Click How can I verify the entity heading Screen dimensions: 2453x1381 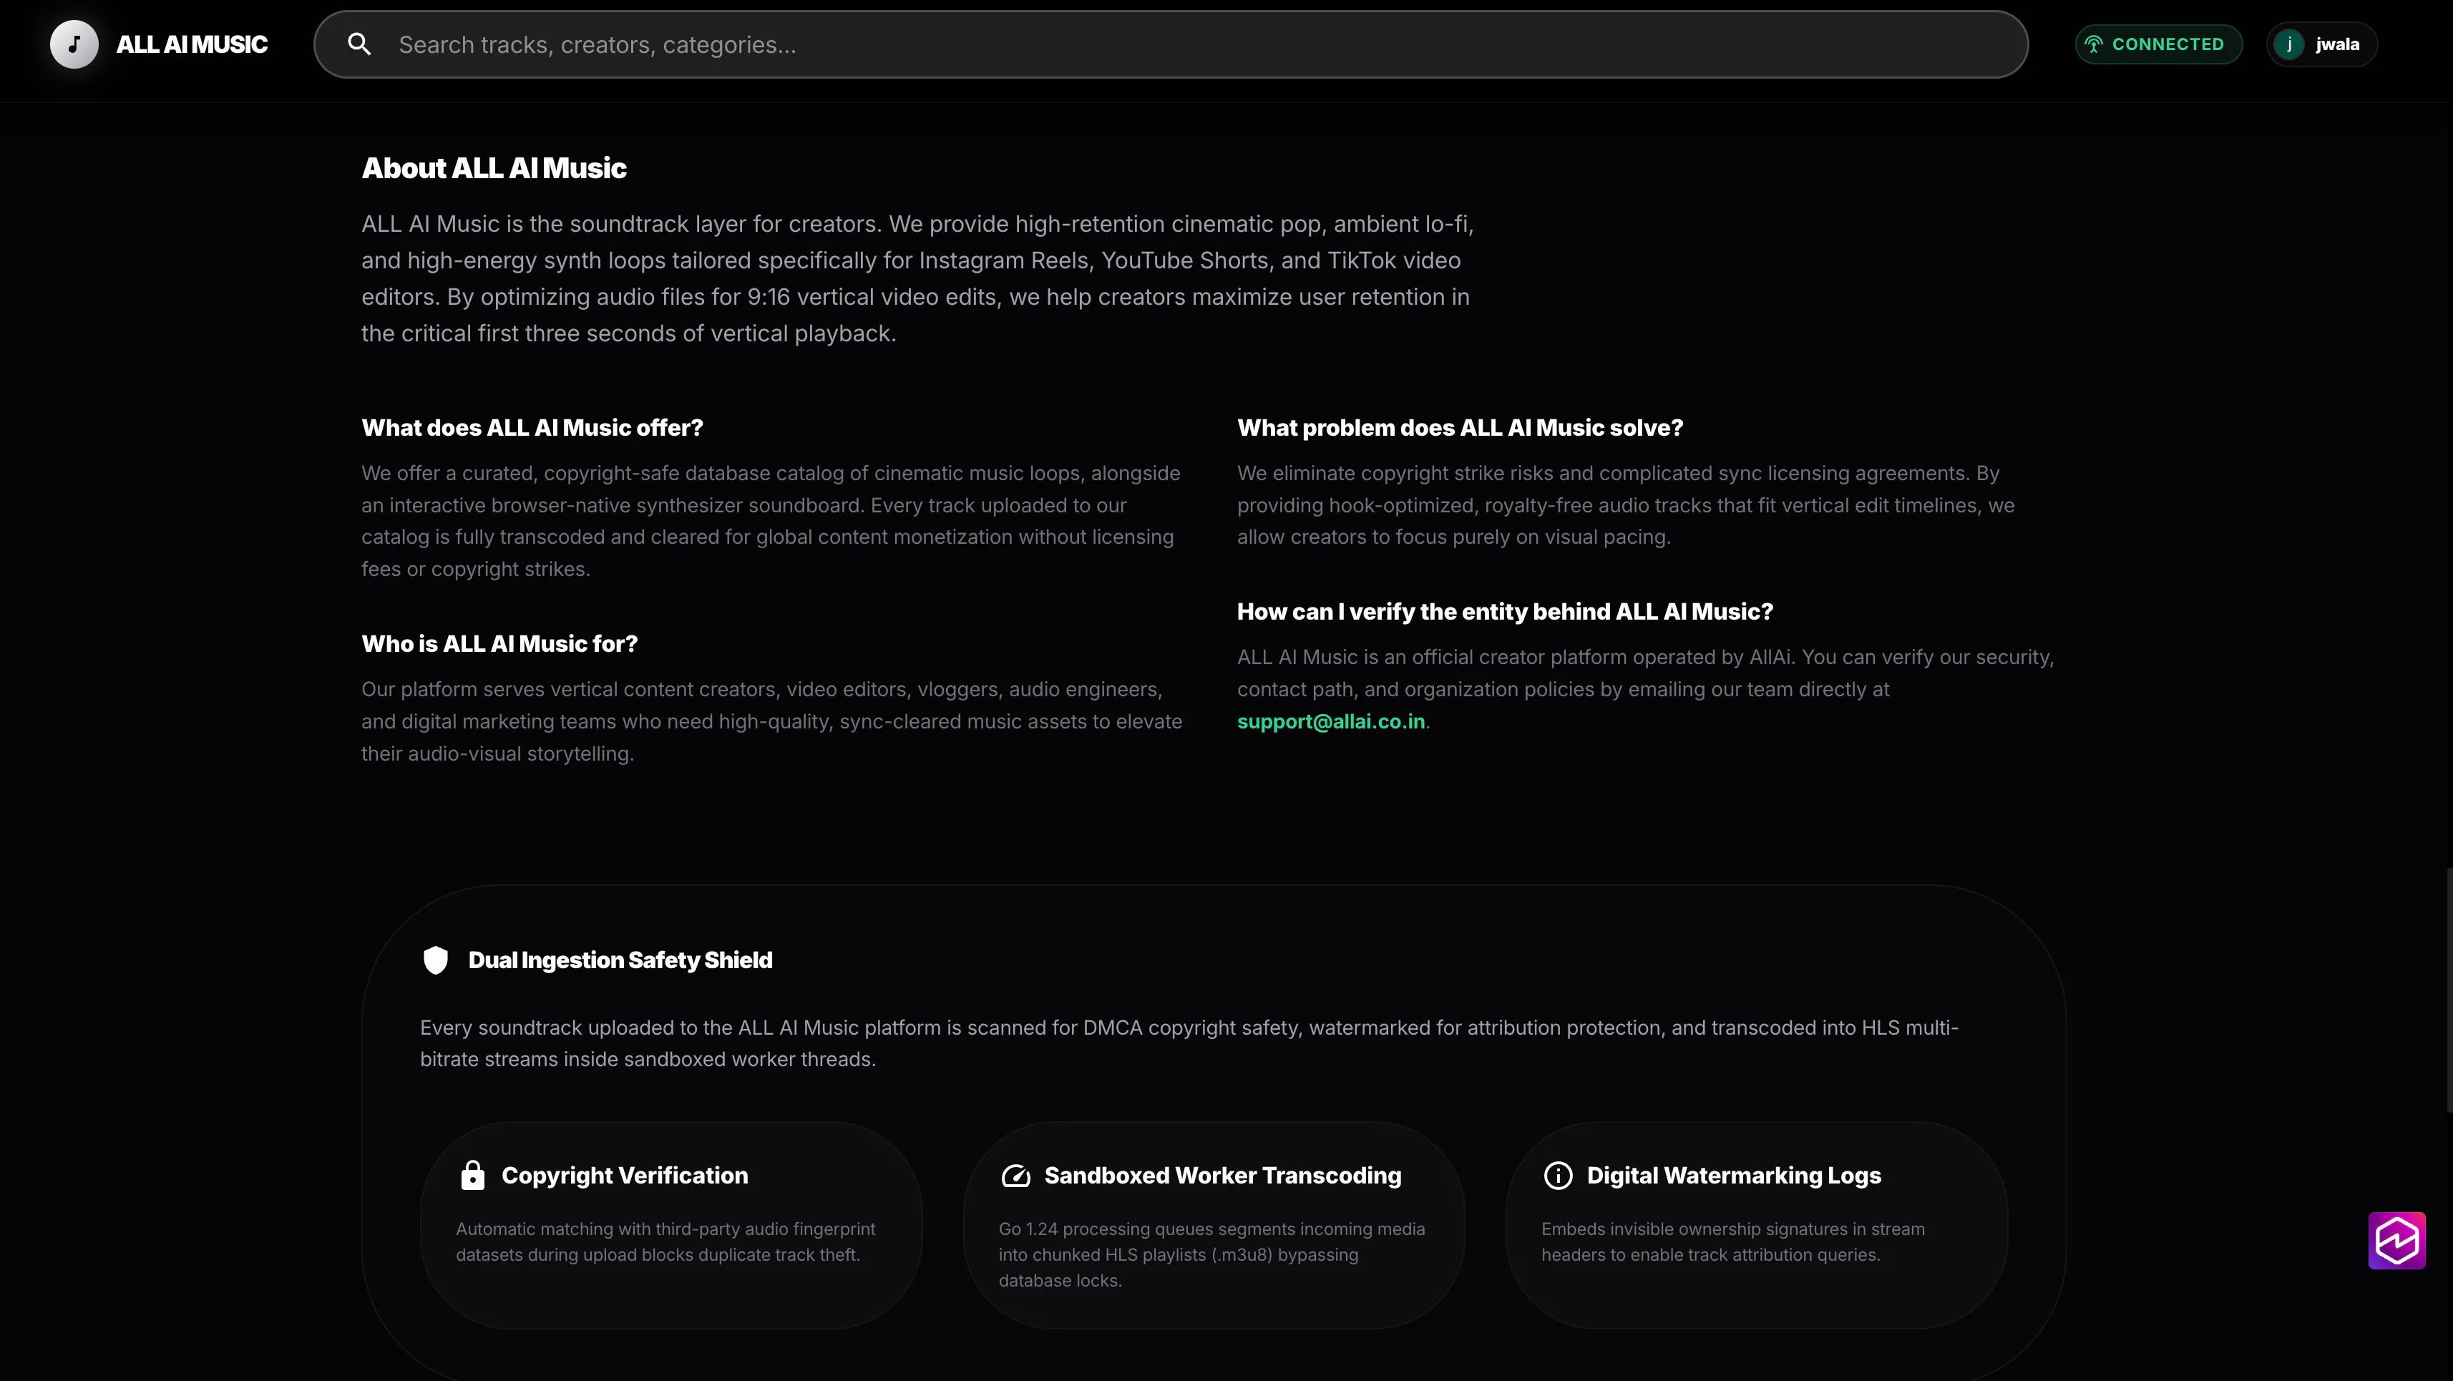coord(1505,612)
